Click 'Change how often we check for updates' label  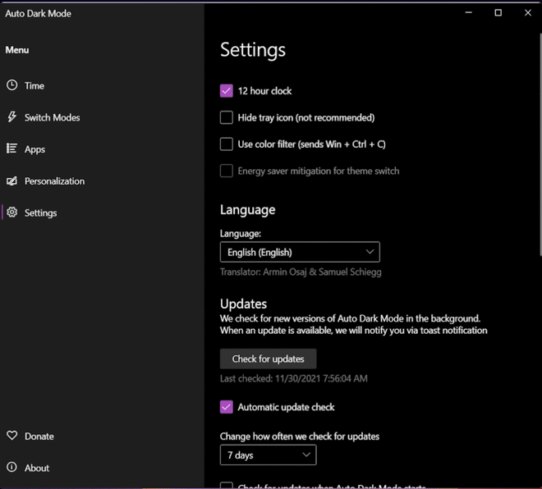tap(300, 436)
